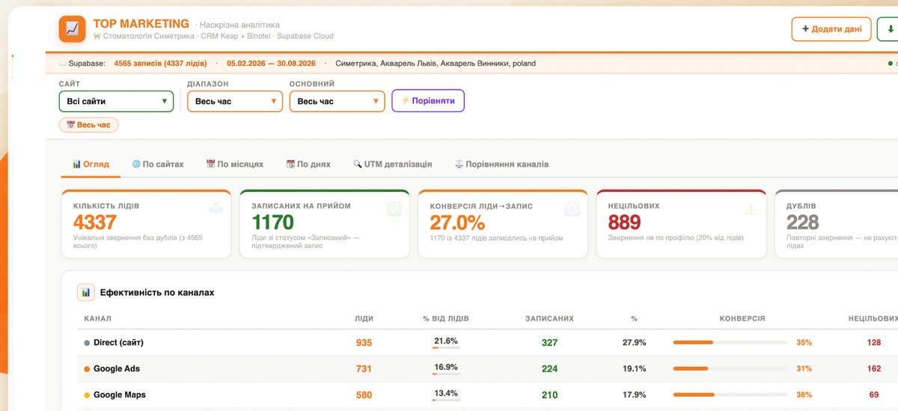Image resolution: width=898 pixels, height=411 pixels.
Task: Click the checkmark icon in Записаних на прийом card
Action: click(394, 209)
